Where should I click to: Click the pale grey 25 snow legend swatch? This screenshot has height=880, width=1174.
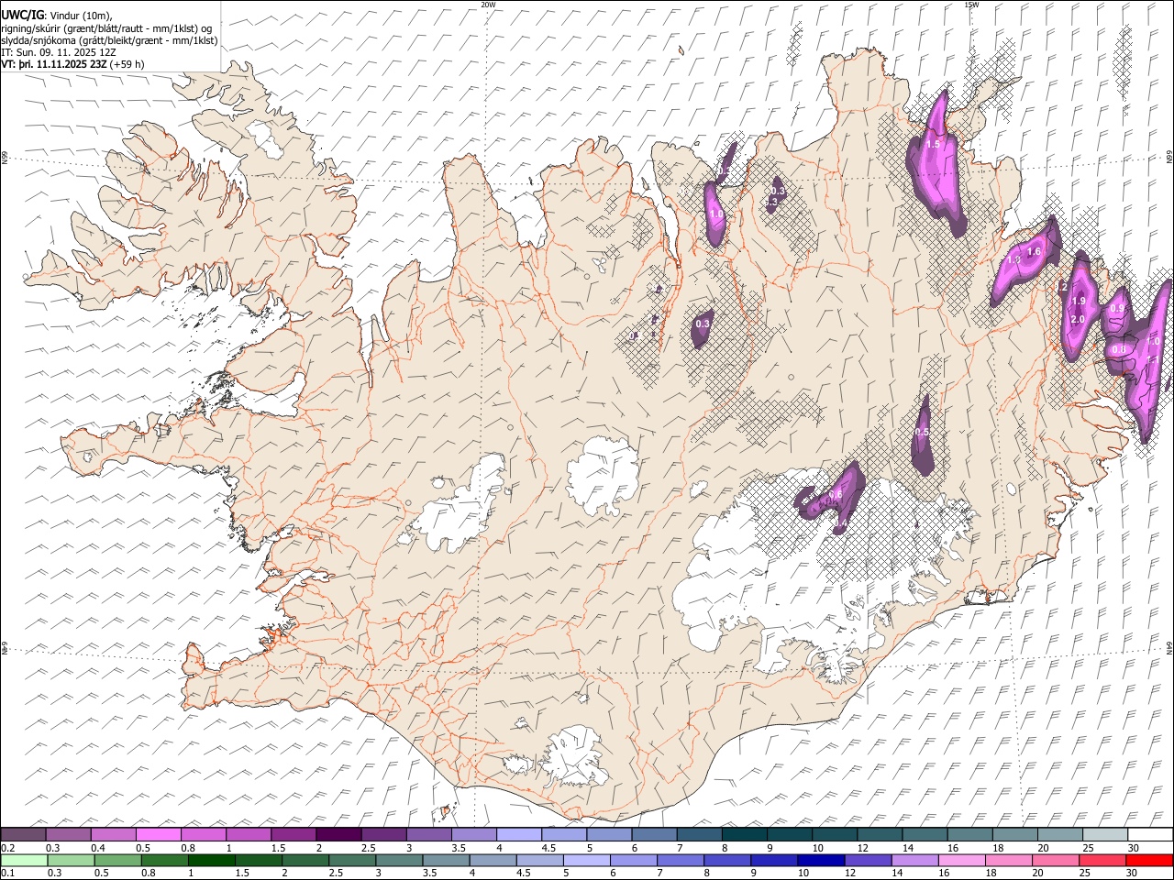pyautogui.click(x=1104, y=834)
